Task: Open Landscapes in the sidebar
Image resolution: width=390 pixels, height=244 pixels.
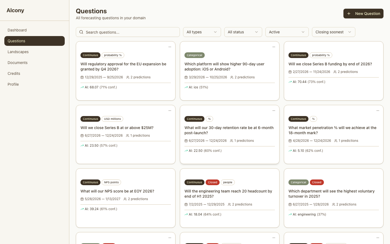Action: pos(34,52)
